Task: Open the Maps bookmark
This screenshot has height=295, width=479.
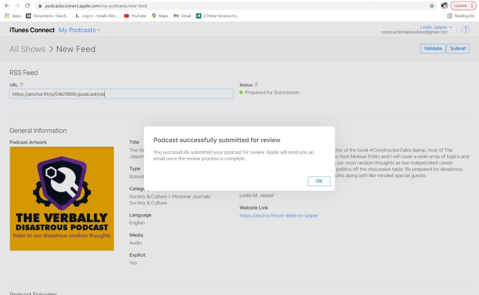Action: 160,15
